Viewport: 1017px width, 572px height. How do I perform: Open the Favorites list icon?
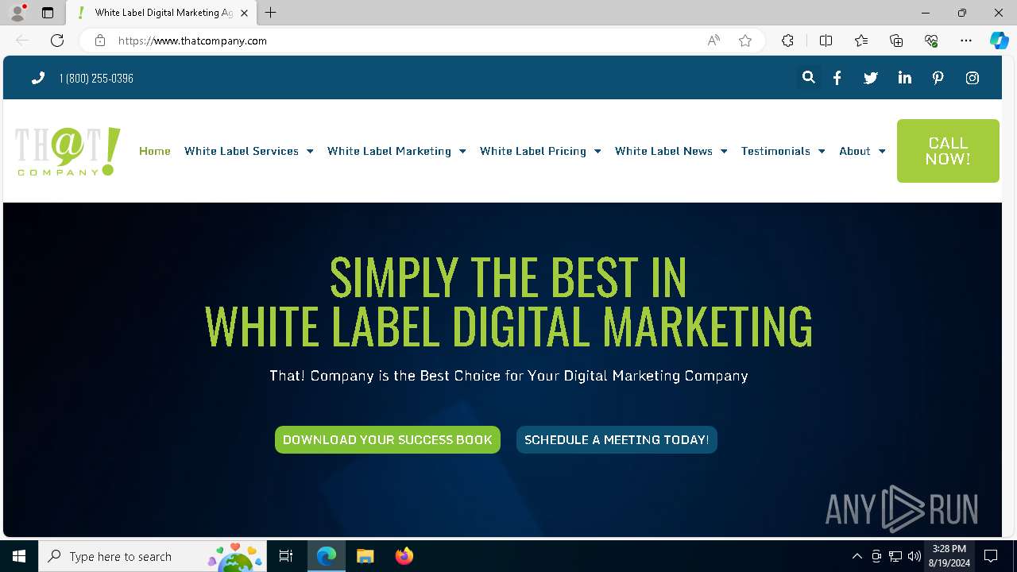(861, 41)
